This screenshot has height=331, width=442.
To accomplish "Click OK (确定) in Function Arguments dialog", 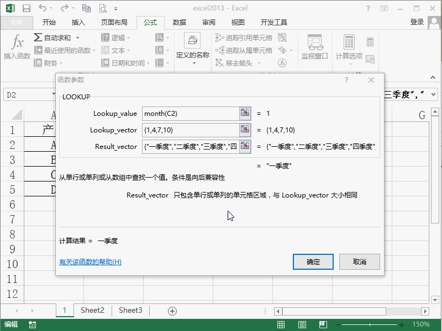I will [313, 261].
